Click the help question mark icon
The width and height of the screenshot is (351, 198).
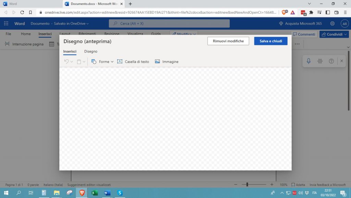pyautogui.click(x=331, y=61)
